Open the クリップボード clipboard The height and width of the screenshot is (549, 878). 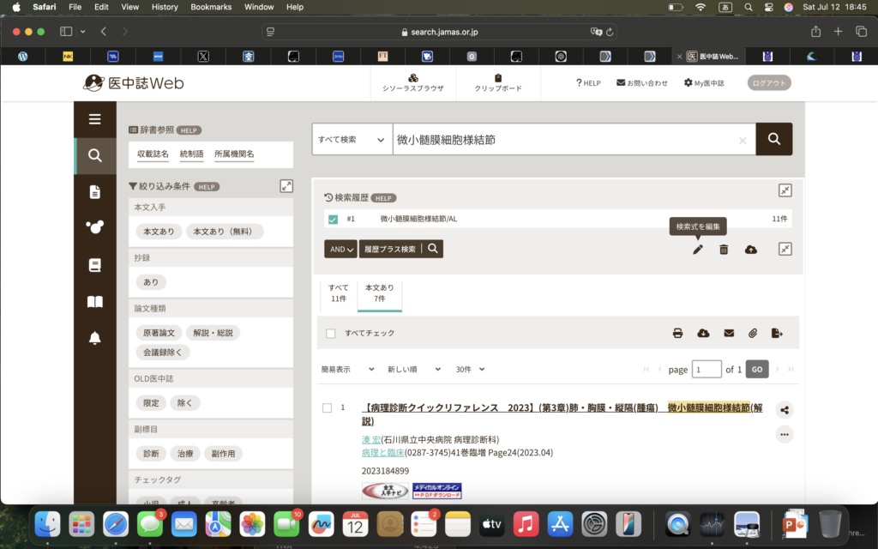click(498, 81)
